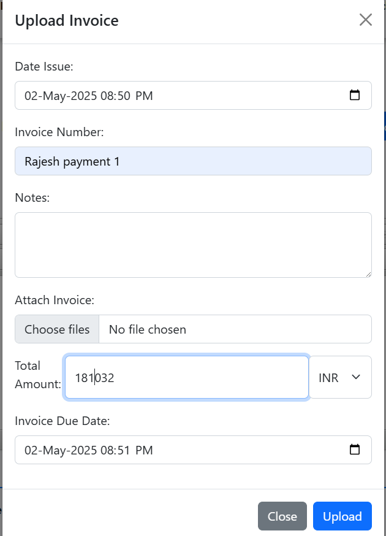Focus the Total Amount input
This screenshot has height=536, width=386.
pos(187,377)
